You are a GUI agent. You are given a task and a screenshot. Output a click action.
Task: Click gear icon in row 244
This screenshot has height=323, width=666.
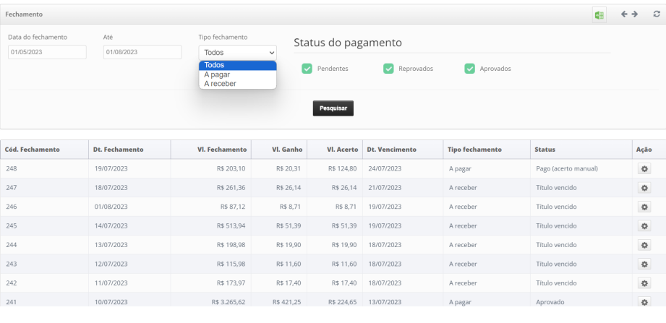click(642, 245)
